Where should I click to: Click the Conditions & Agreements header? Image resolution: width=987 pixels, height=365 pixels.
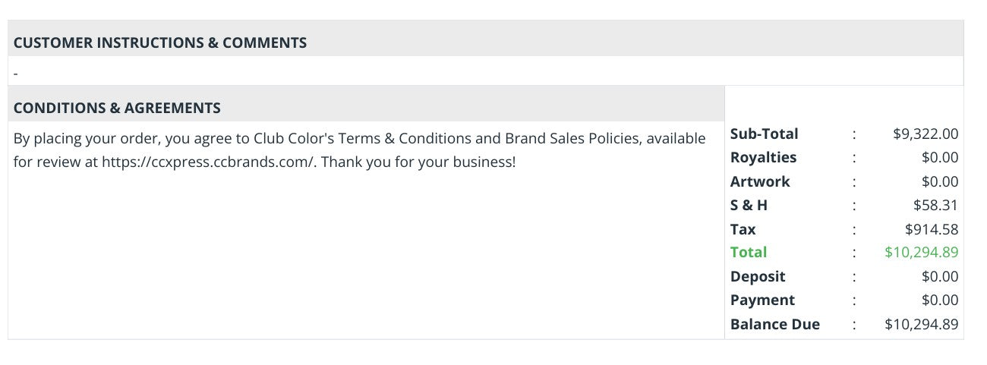click(x=117, y=108)
